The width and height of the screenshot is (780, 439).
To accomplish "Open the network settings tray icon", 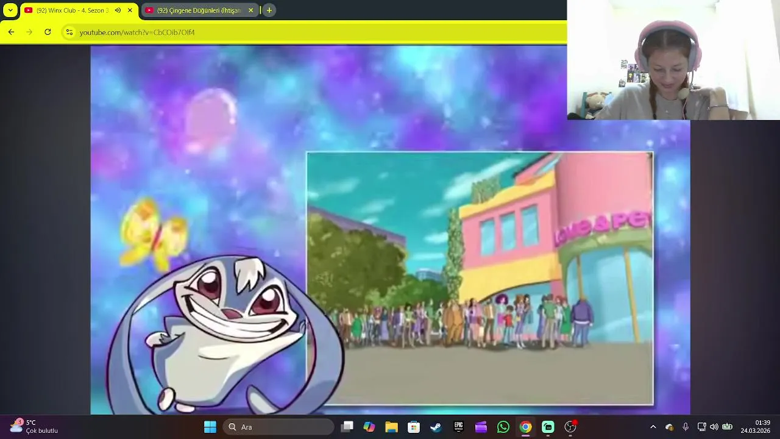I will 701,427.
